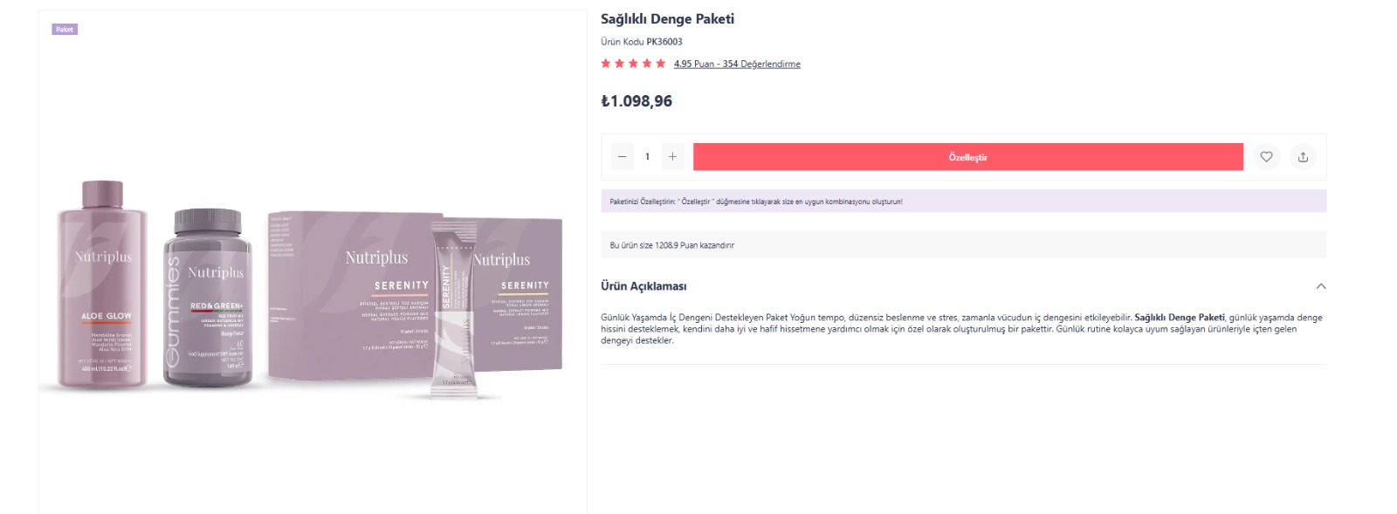Click the fifth rating star
This screenshot has width=1397, height=514.
tap(660, 64)
